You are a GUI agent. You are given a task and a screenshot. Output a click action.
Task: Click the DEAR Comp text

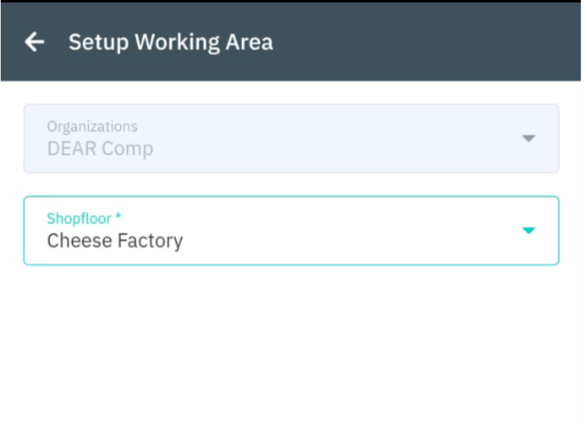(x=99, y=149)
